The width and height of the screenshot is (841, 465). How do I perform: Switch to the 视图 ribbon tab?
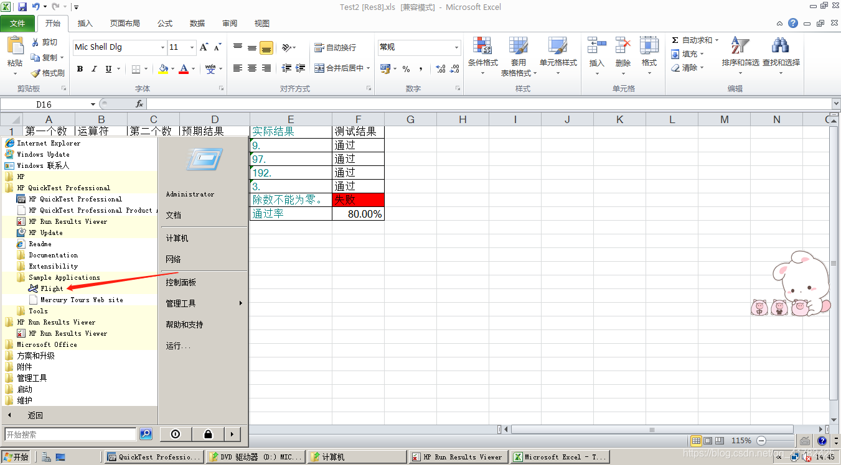pyautogui.click(x=262, y=24)
